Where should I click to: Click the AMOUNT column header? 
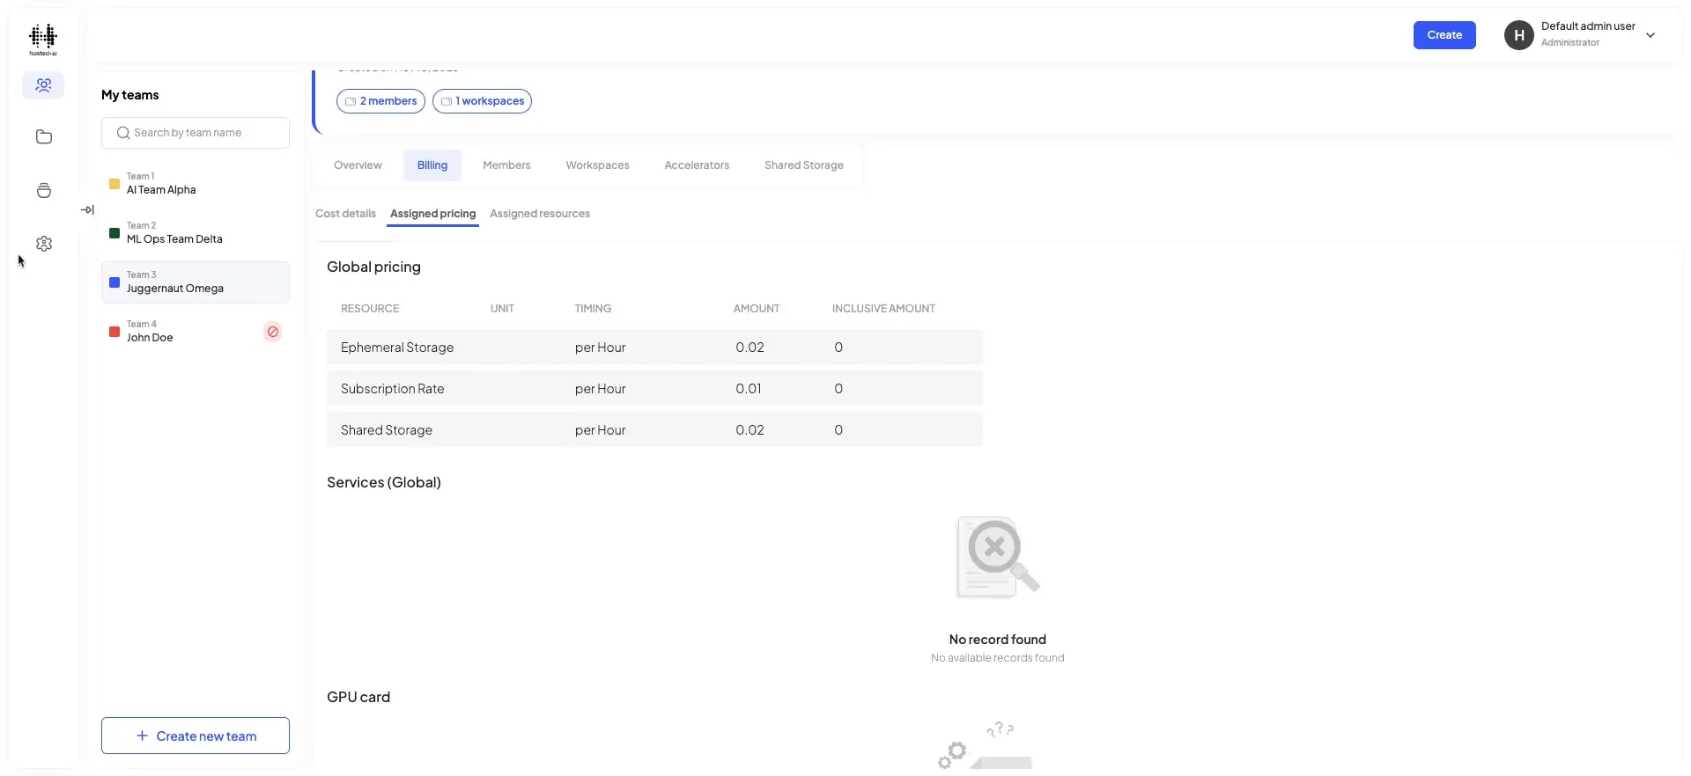(757, 309)
